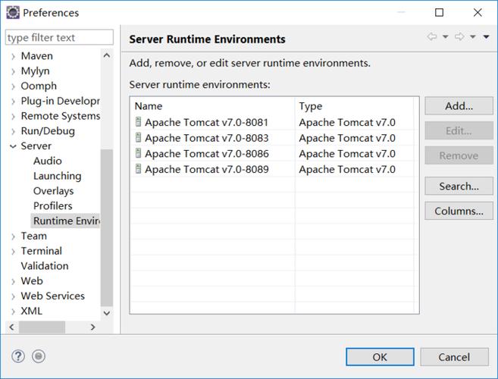Click server icon of Tomcat v7.0-8086
This screenshot has width=498, height=379.
138,153
